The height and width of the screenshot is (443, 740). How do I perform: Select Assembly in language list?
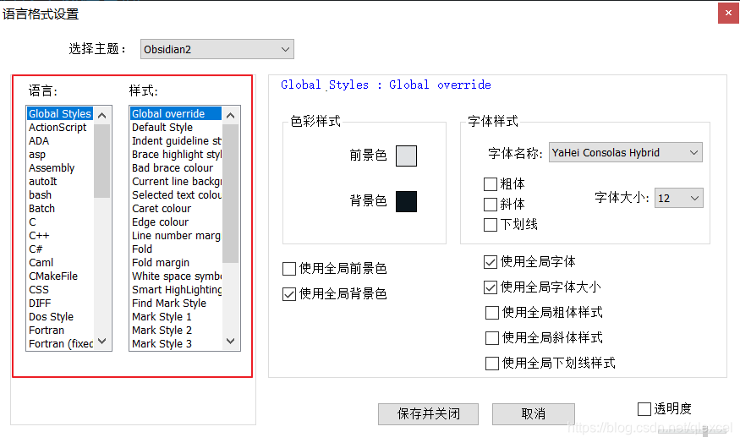click(60, 168)
